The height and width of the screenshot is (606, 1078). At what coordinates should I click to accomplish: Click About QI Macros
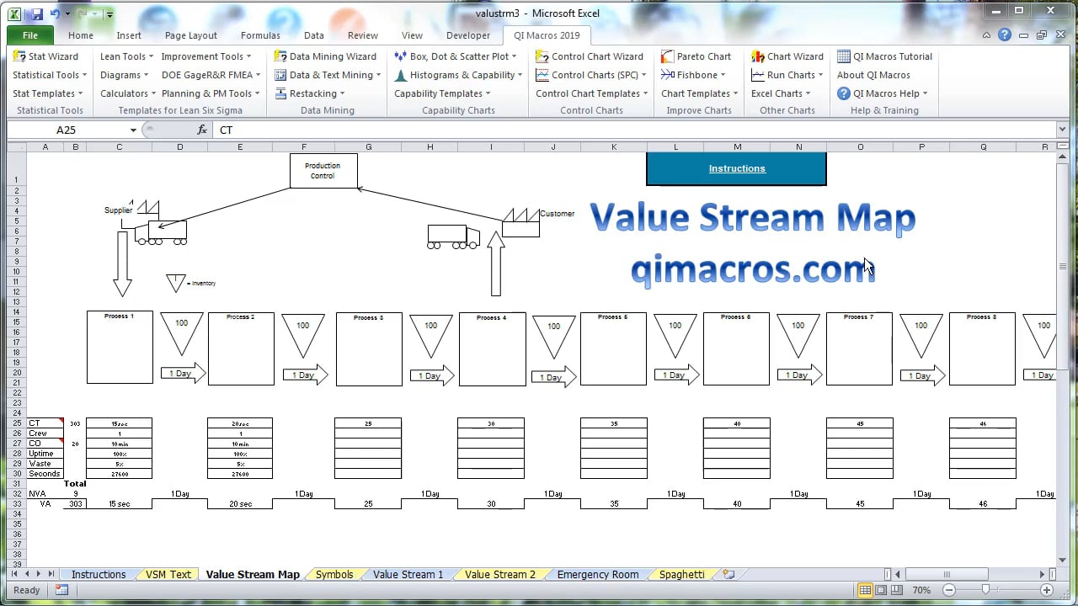coord(873,75)
